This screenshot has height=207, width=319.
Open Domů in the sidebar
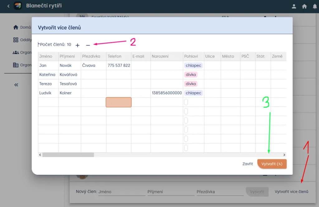[x=22, y=27]
